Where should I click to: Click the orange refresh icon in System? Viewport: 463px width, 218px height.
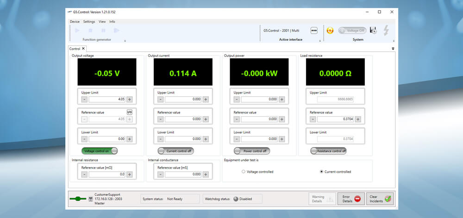click(x=330, y=31)
